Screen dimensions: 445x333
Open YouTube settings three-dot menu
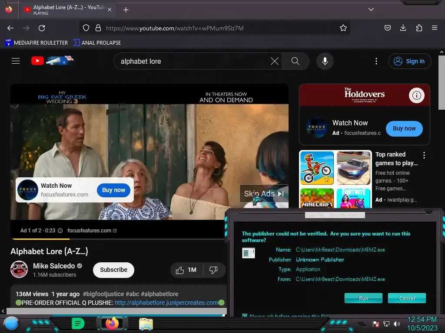pyautogui.click(x=376, y=61)
